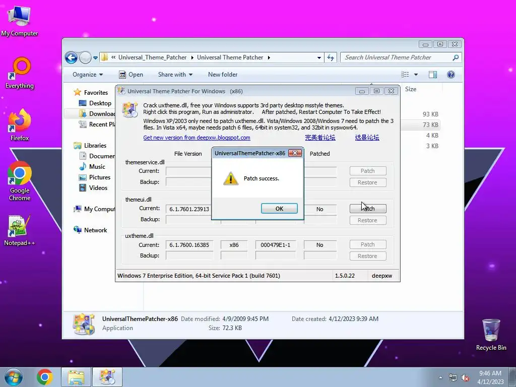This screenshot has width=516, height=387.
Task: Launch Notepad++ desktop shortcut
Action: point(19,230)
